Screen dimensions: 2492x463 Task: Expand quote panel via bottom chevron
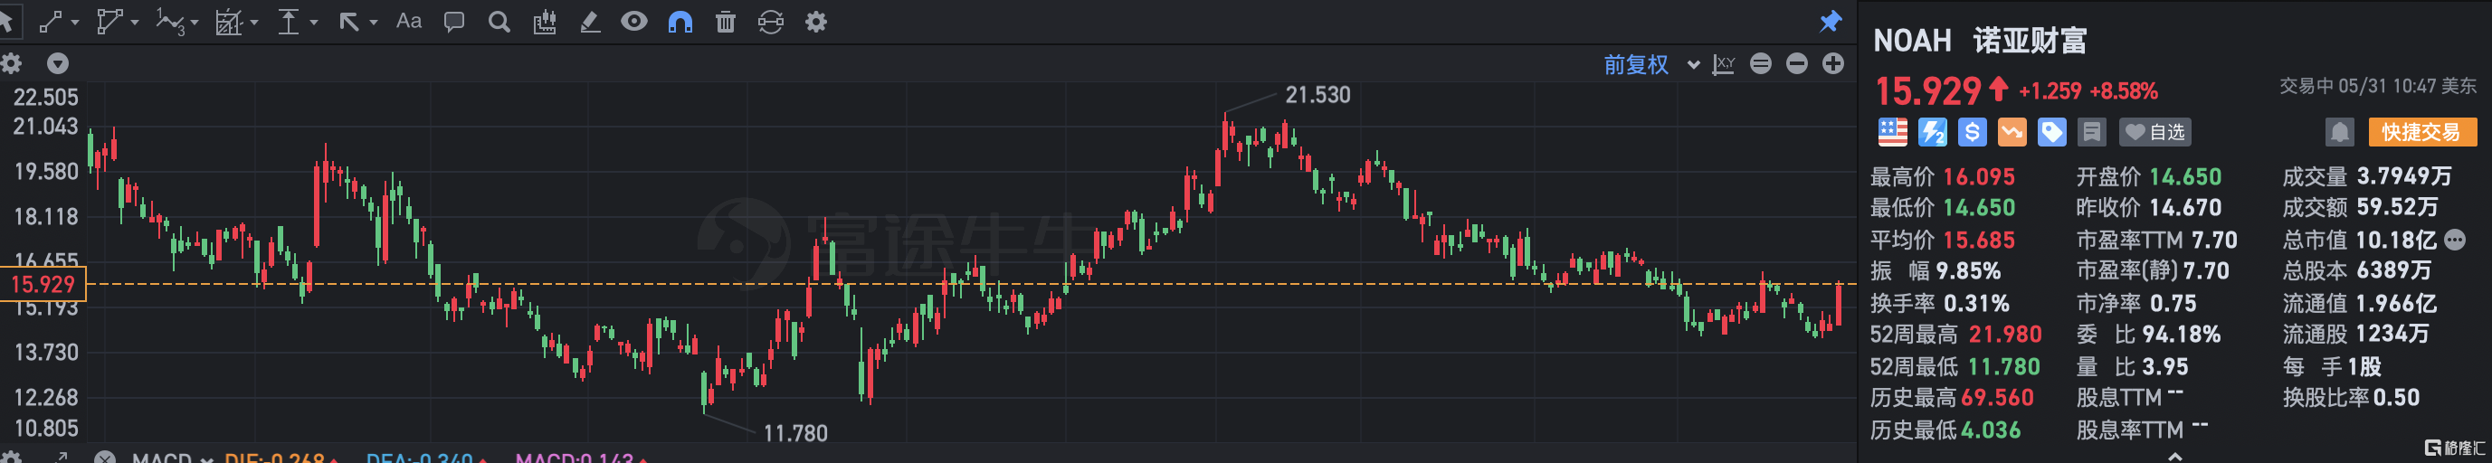point(2174,457)
